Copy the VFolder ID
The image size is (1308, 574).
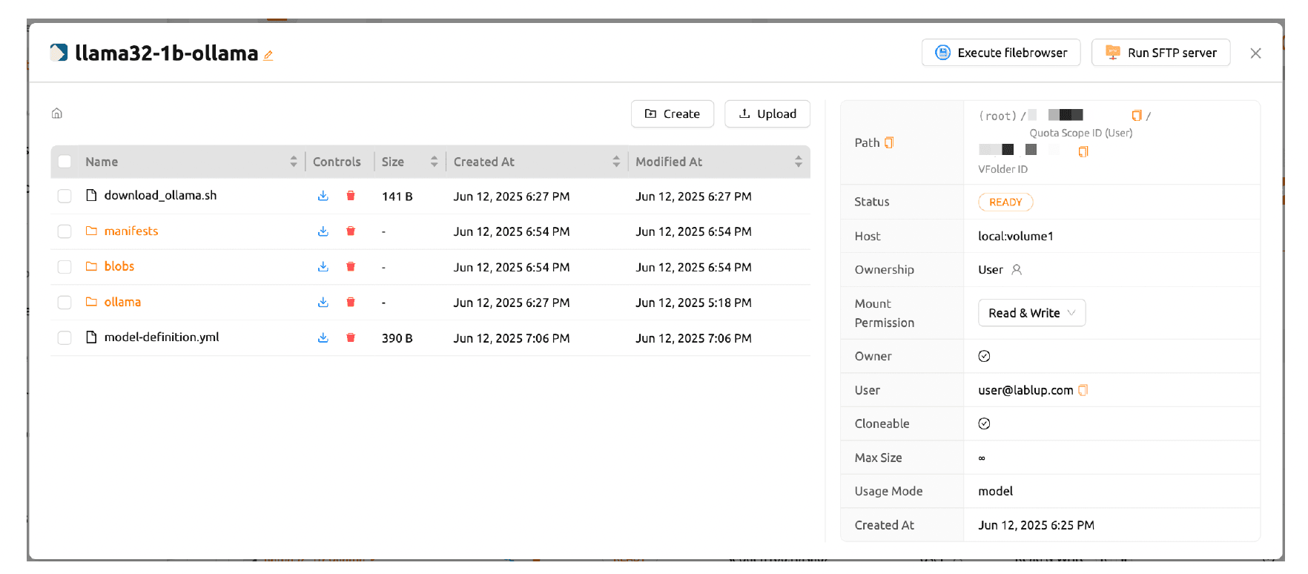click(x=1083, y=151)
